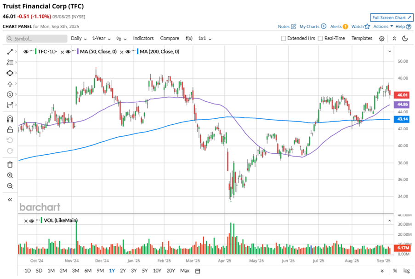Select the Max range tab
415x279 pixels.
coord(185,271)
